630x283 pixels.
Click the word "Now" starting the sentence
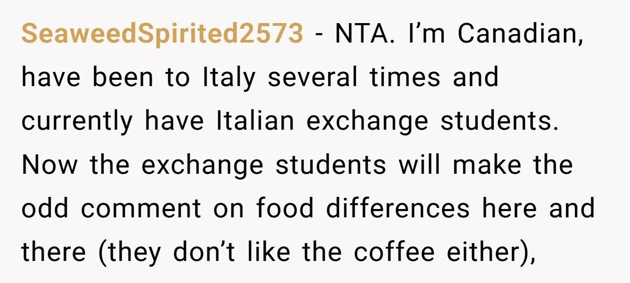click(50, 165)
